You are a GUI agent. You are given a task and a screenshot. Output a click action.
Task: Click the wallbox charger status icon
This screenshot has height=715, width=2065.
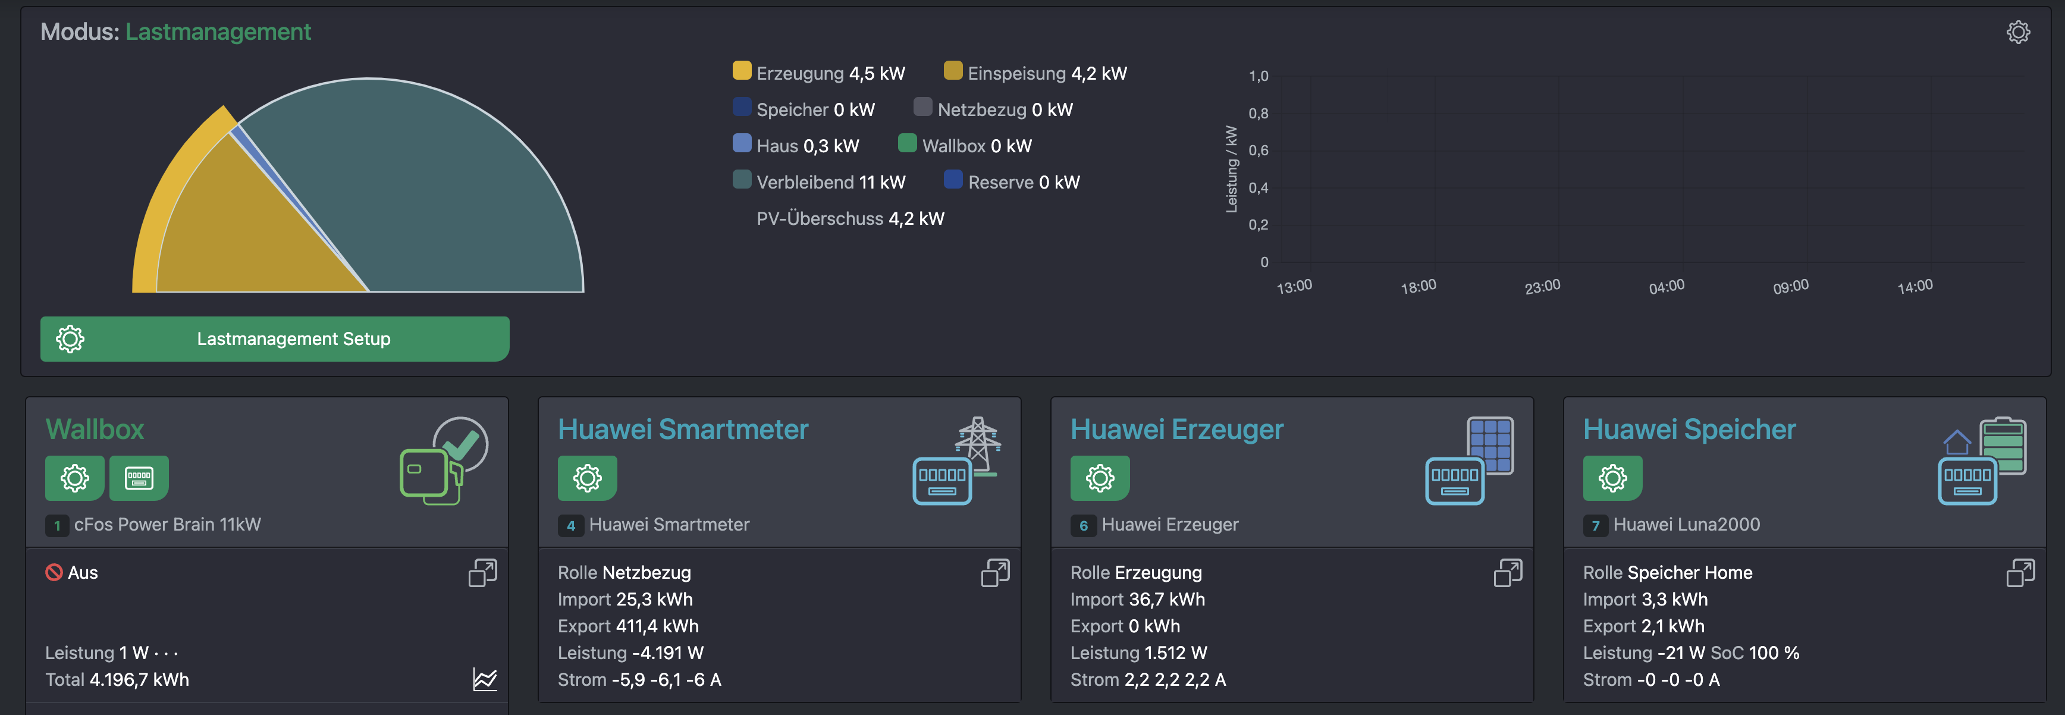pyautogui.click(x=443, y=461)
